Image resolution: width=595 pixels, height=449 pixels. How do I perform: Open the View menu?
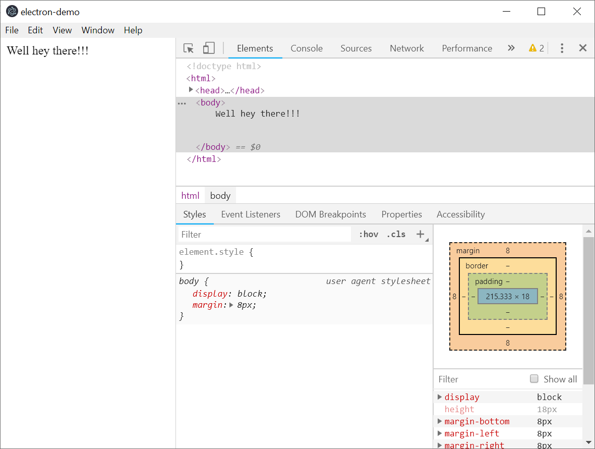62,30
